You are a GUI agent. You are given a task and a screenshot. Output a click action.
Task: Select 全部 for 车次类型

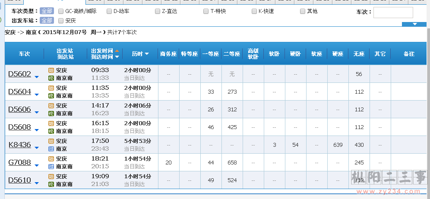pos(47,11)
